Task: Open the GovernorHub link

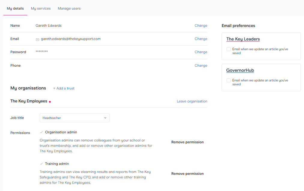Action: coord(240,70)
